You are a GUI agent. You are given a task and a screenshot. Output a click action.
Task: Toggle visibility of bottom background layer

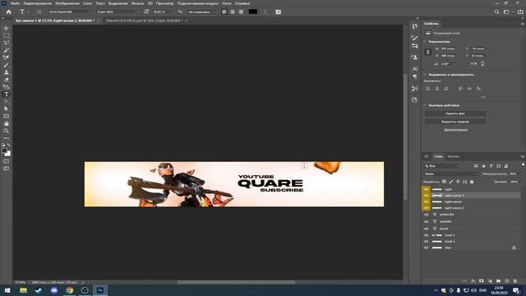(x=426, y=247)
